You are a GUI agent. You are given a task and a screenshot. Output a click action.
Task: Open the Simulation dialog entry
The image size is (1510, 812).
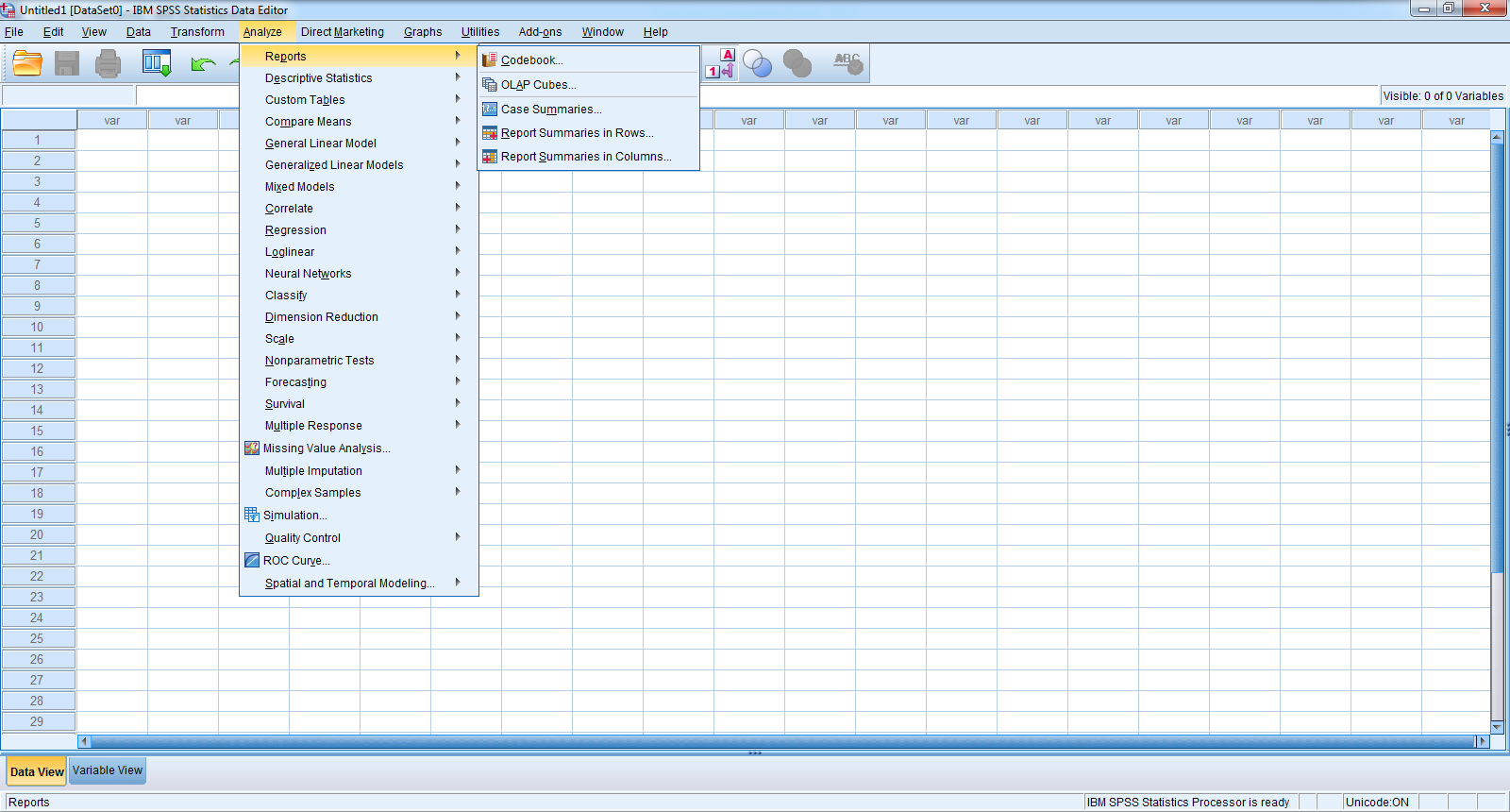[x=359, y=516]
